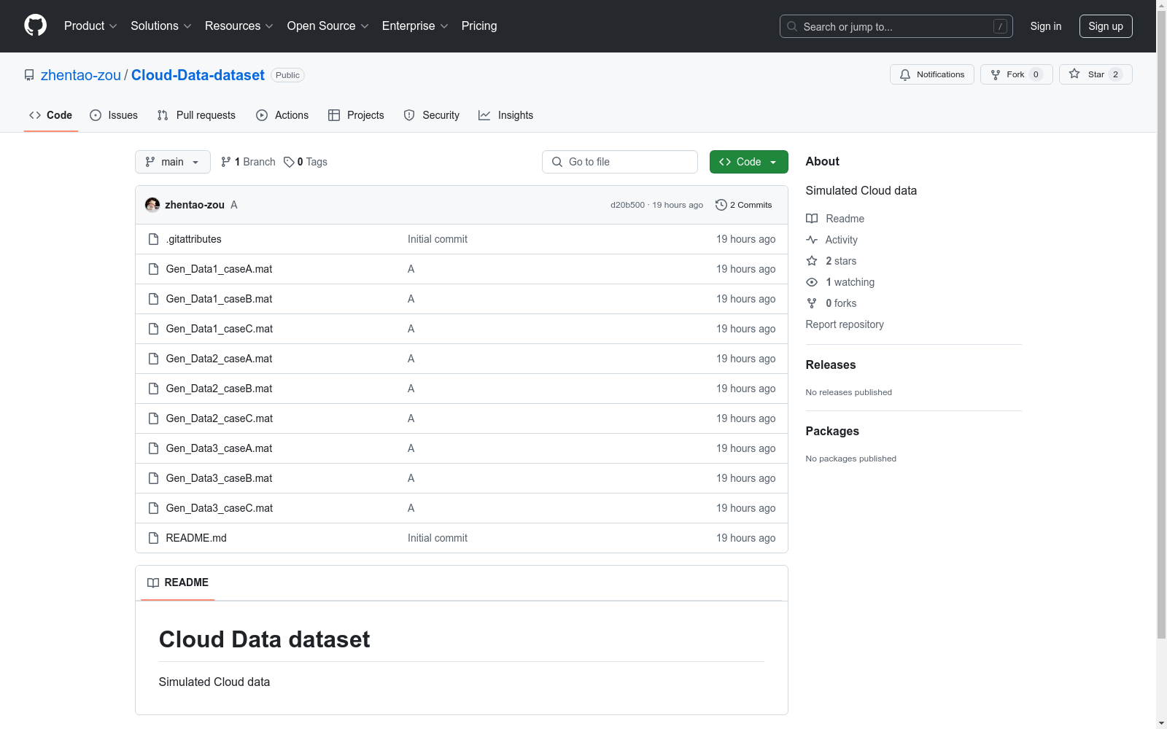Click the branch icon beside 1 Branch
The width and height of the screenshot is (1167, 729).
tap(226, 162)
